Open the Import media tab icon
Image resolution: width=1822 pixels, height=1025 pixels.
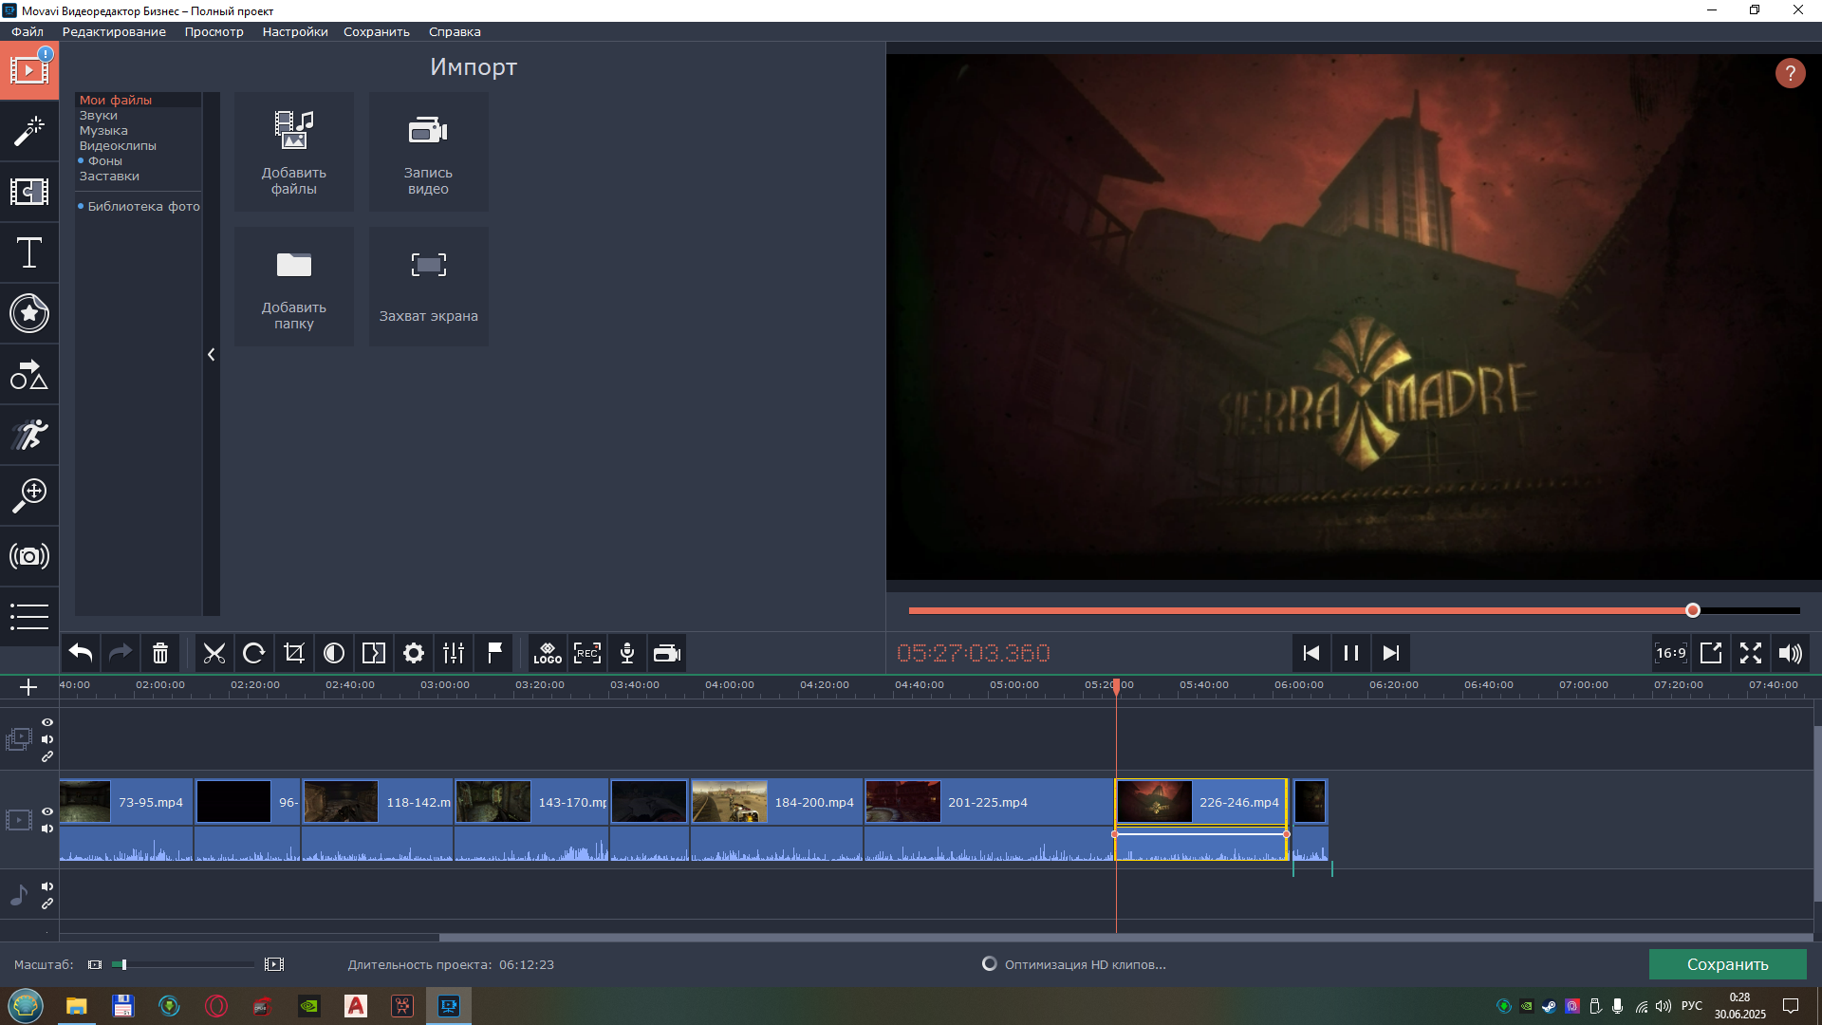click(29, 70)
